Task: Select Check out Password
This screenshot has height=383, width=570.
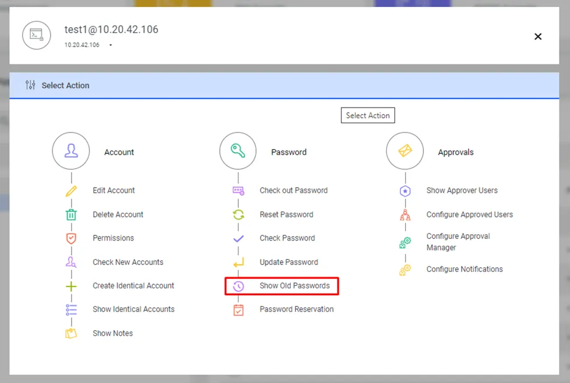Action: point(294,191)
